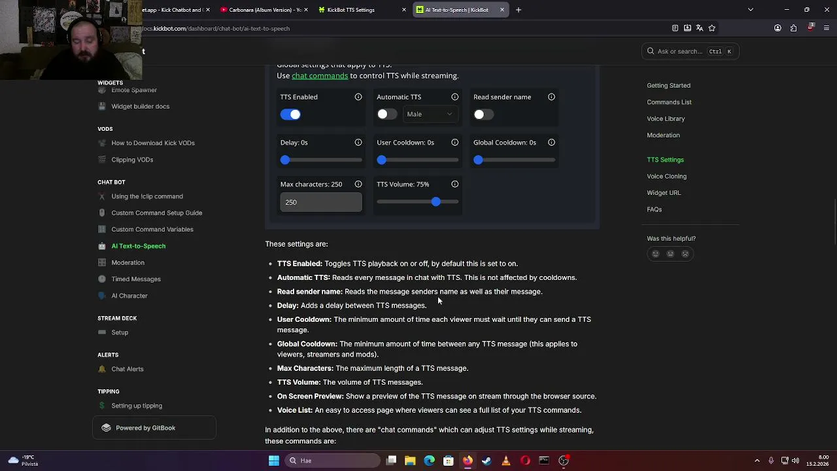Rate page with the sad face icon

click(x=685, y=254)
